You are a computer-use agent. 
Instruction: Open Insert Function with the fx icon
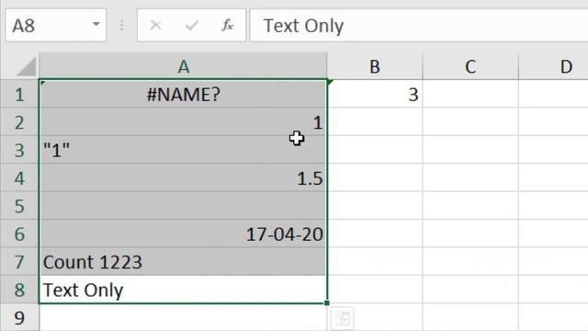click(x=227, y=26)
